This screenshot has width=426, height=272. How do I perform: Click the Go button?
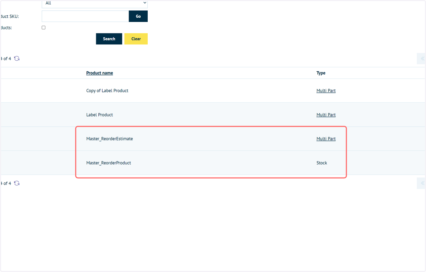coord(138,16)
